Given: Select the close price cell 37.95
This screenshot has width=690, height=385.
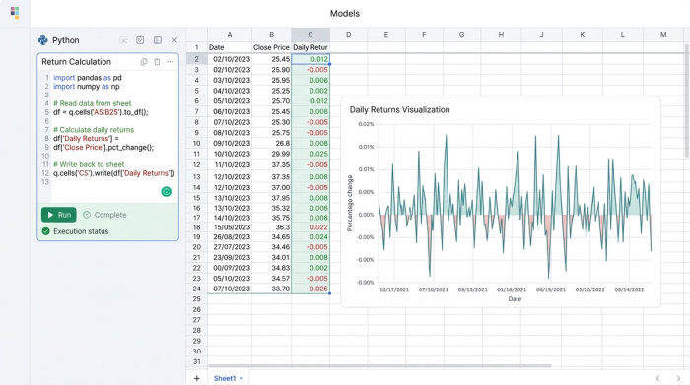Looking at the screenshot, I should [271, 198].
